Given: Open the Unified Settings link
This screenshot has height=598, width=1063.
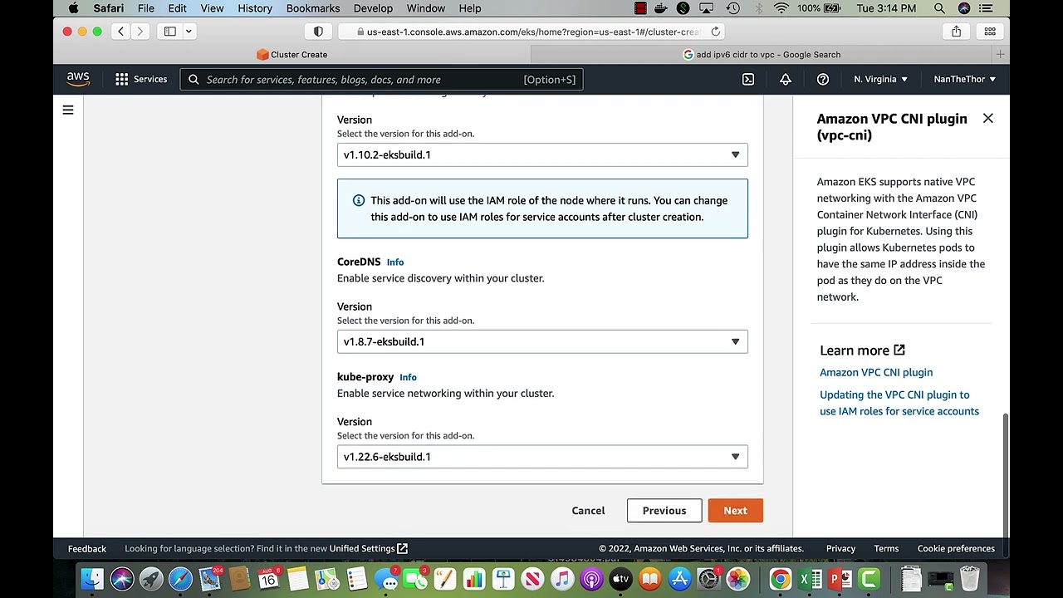Looking at the screenshot, I should pyautogui.click(x=368, y=548).
